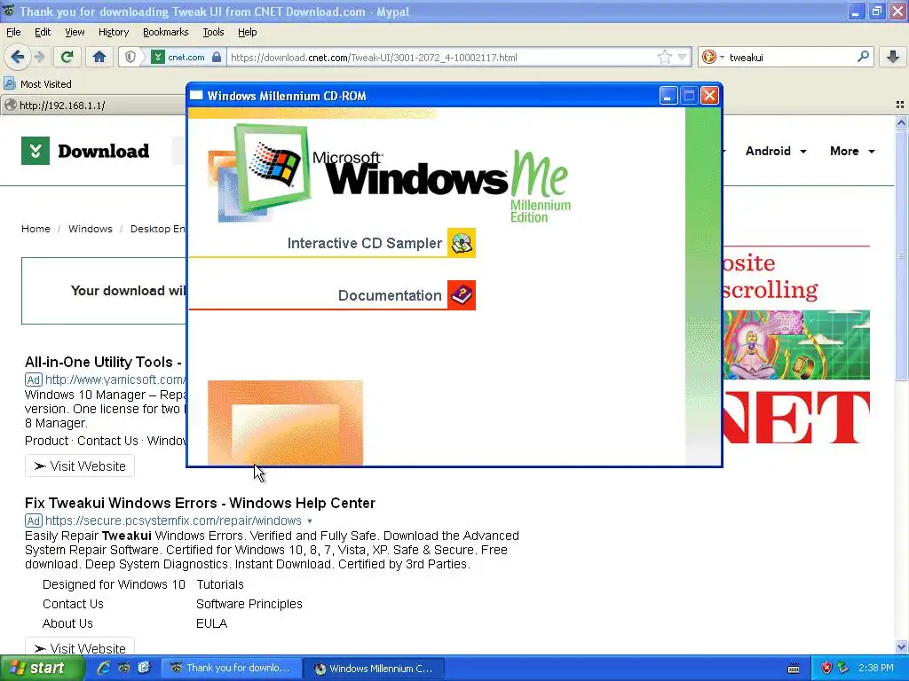The image size is (909, 681).
Task: Click the Interactive CD Sampler disc icon
Action: (462, 243)
